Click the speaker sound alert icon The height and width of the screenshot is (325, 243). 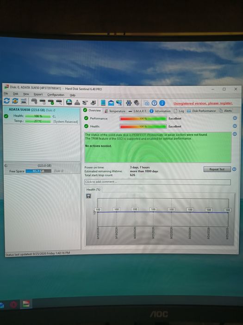137,103
